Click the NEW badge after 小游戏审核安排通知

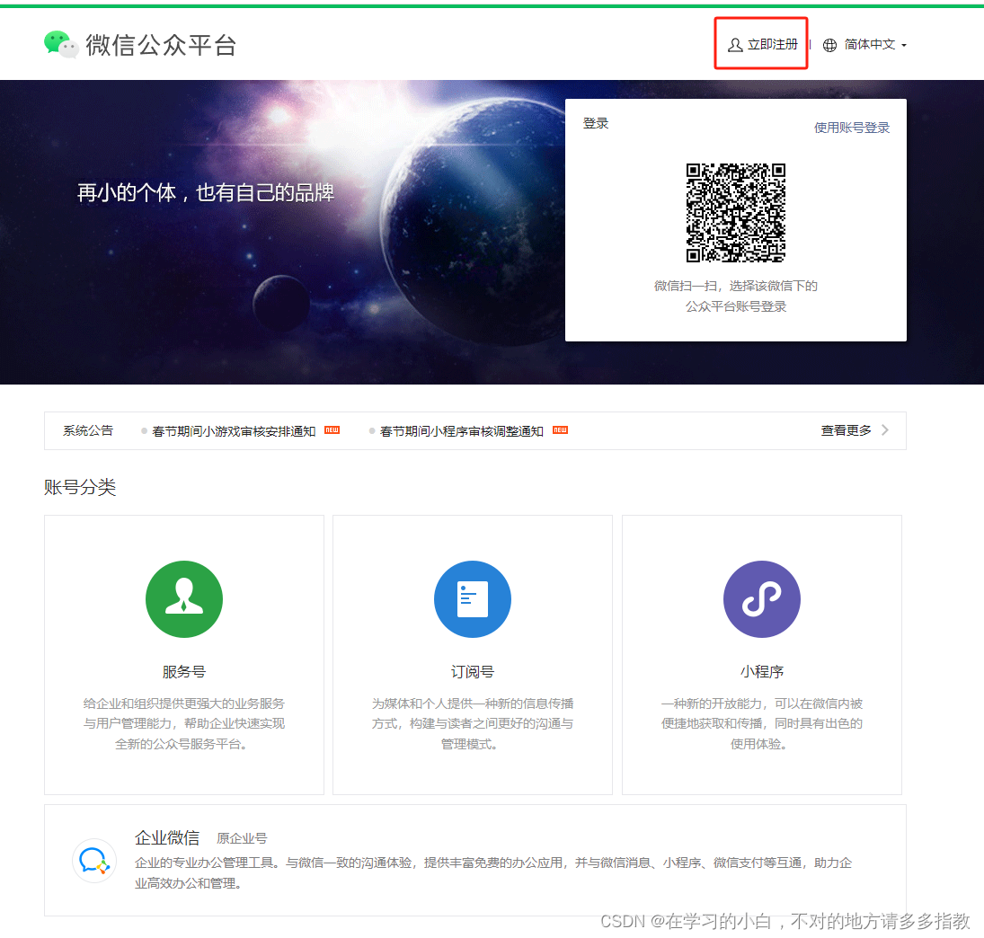pos(332,430)
